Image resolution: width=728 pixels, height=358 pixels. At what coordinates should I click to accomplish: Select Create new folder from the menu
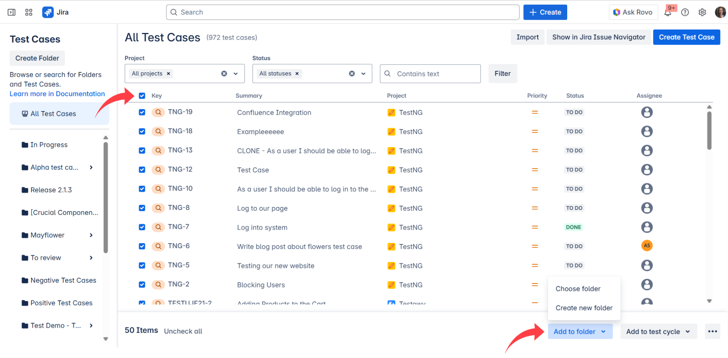[584, 308]
